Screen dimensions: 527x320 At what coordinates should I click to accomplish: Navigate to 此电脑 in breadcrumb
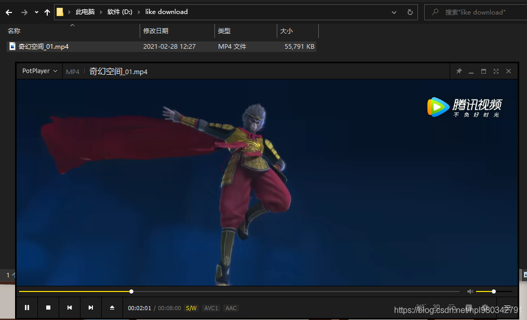pyautogui.click(x=85, y=12)
